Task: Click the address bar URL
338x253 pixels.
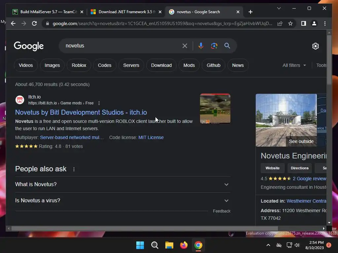Action: click(x=162, y=23)
